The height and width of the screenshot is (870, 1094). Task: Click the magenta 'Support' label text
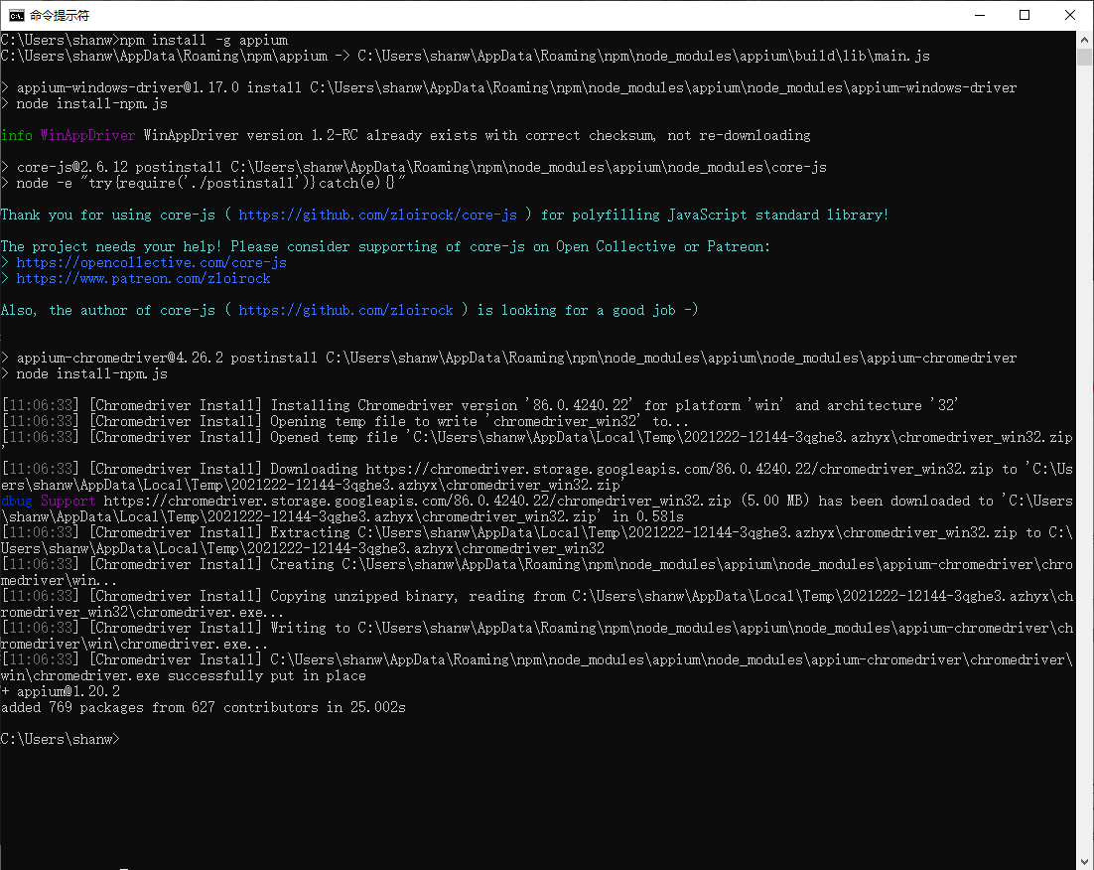click(68, 501)
